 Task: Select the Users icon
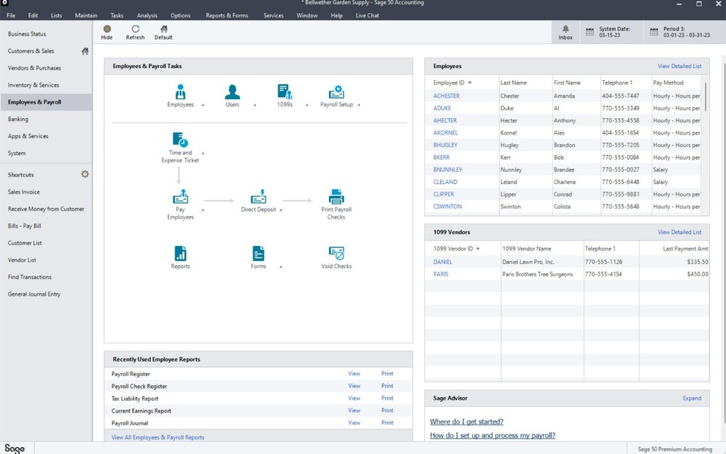pyautogui.click(x=232, y=92)
